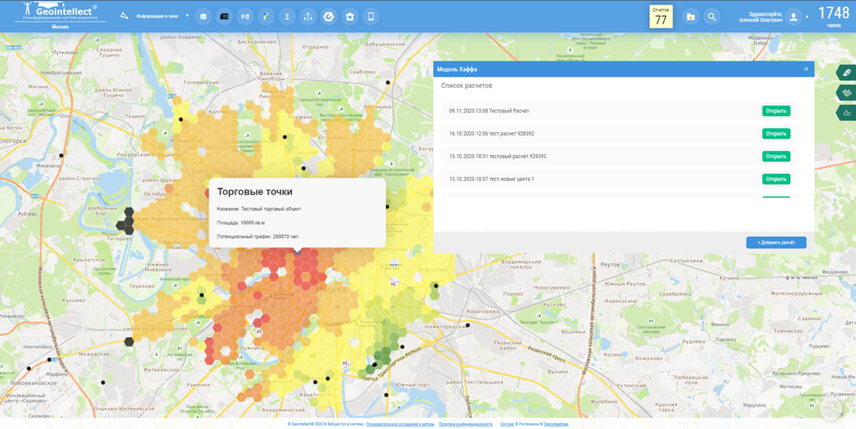The height and width of the screenshot is (429, 856).
Task: Select the eraser tool on right edge
Action: [x=847, y=73]
